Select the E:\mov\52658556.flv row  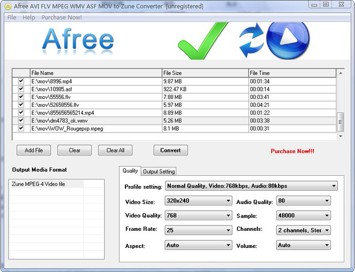pos(174,105)
